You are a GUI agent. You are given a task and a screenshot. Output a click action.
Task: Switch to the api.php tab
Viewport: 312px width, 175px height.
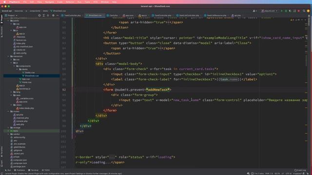click(x=236, y=15)
